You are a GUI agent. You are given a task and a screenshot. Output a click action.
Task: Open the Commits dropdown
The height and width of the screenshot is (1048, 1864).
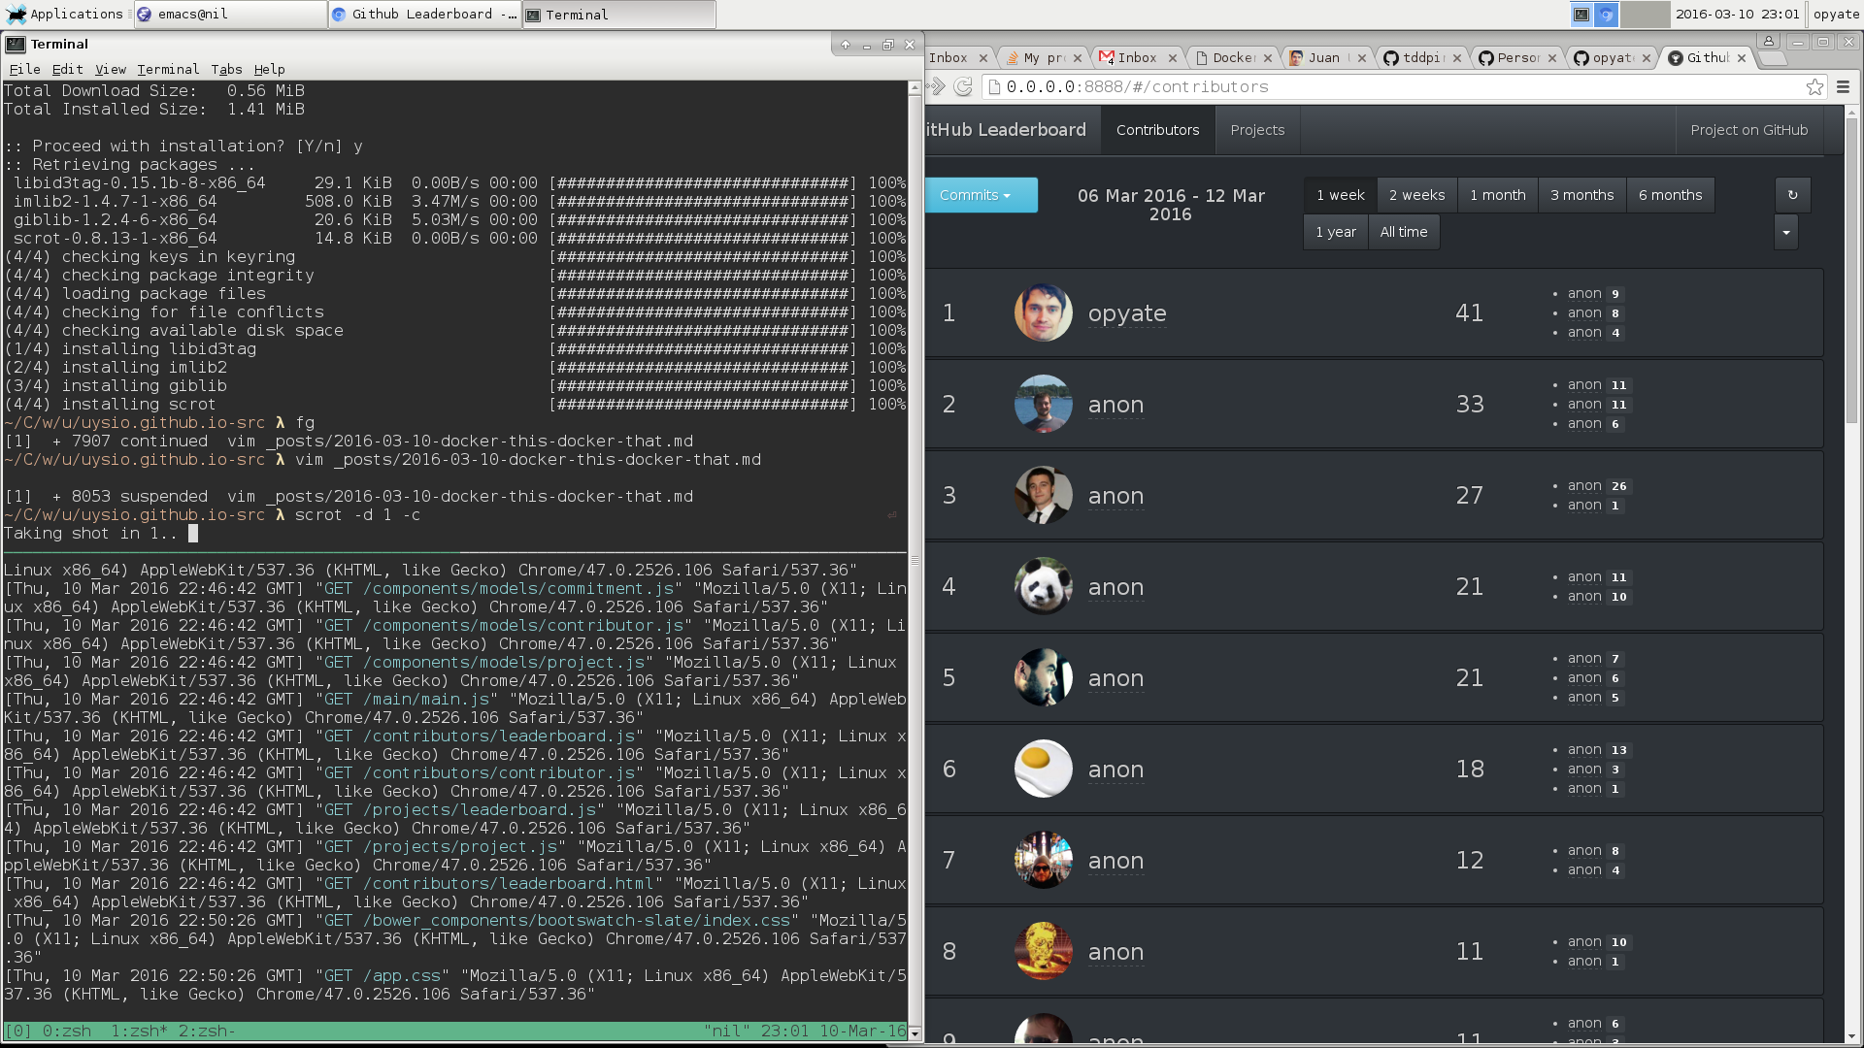980,194
